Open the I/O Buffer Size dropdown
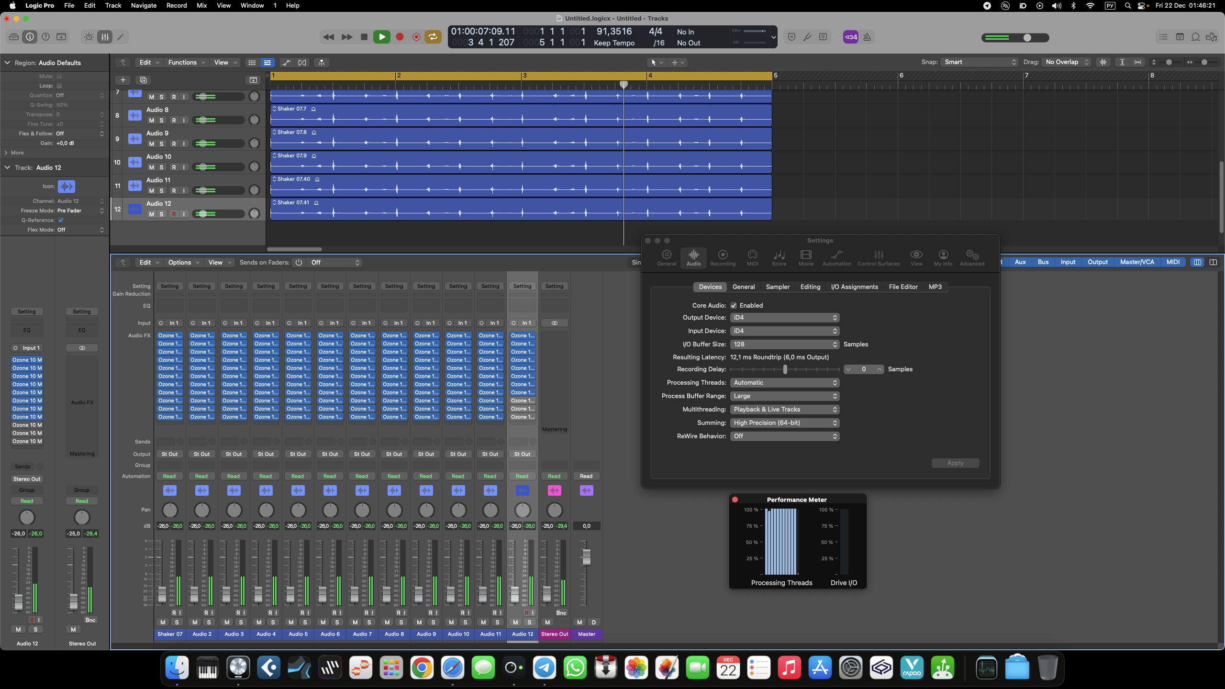The width and height of the screenshot is (1225, 689). [784, 344]
